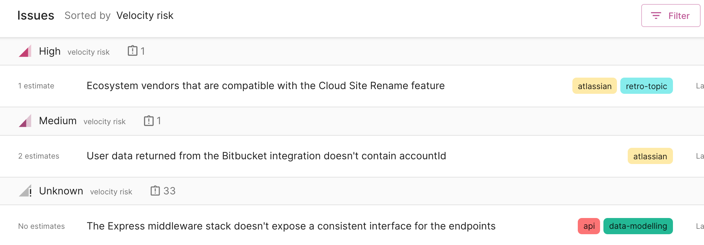704x245 pixels.
Task: Click the red api label
Action: [x=589, y=226]
